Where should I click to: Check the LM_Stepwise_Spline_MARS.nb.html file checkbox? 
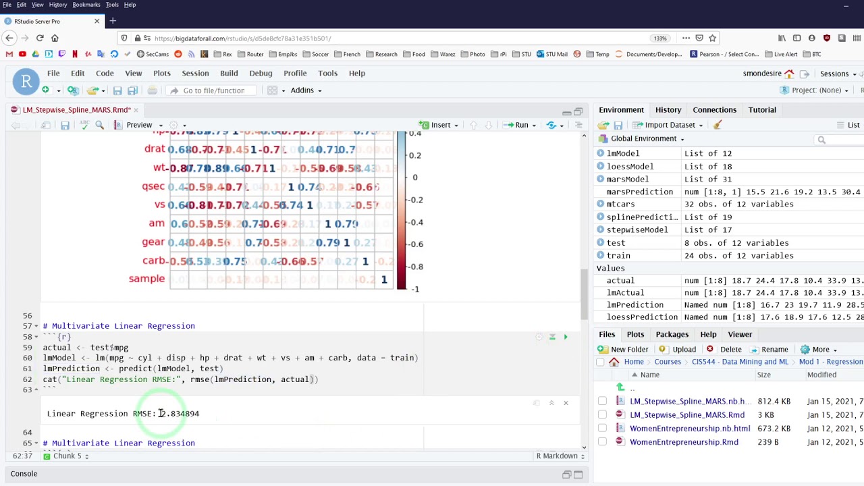point(602,402)
